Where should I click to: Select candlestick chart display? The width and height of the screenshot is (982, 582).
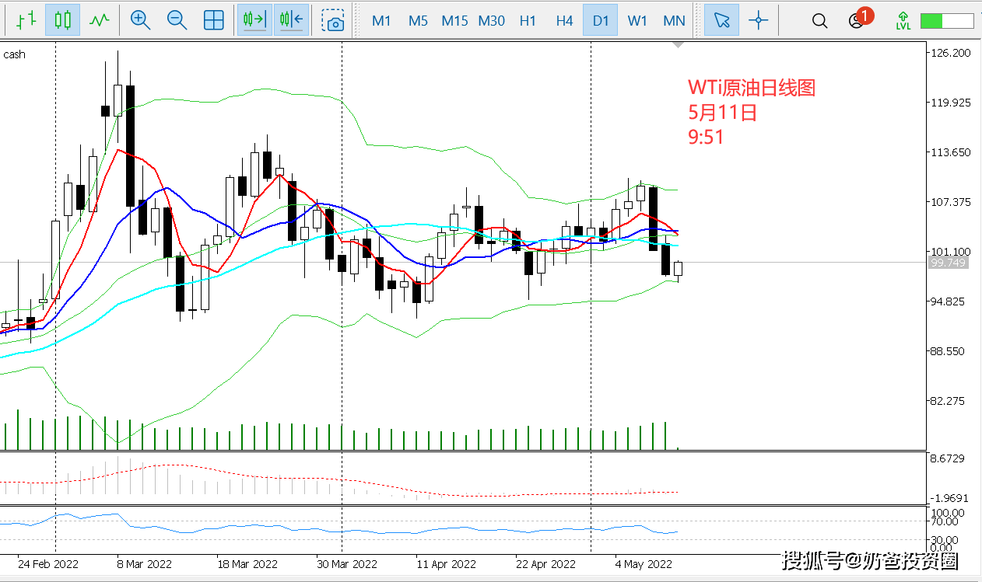click(x=62, y=20)
